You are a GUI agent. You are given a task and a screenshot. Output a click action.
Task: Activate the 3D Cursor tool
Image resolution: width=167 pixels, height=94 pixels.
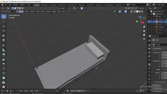click(x=4, y=21)
